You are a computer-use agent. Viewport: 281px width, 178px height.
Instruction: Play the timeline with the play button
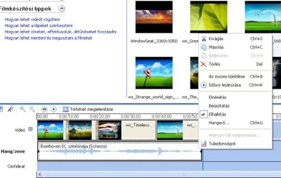click(x=53, y=109)
